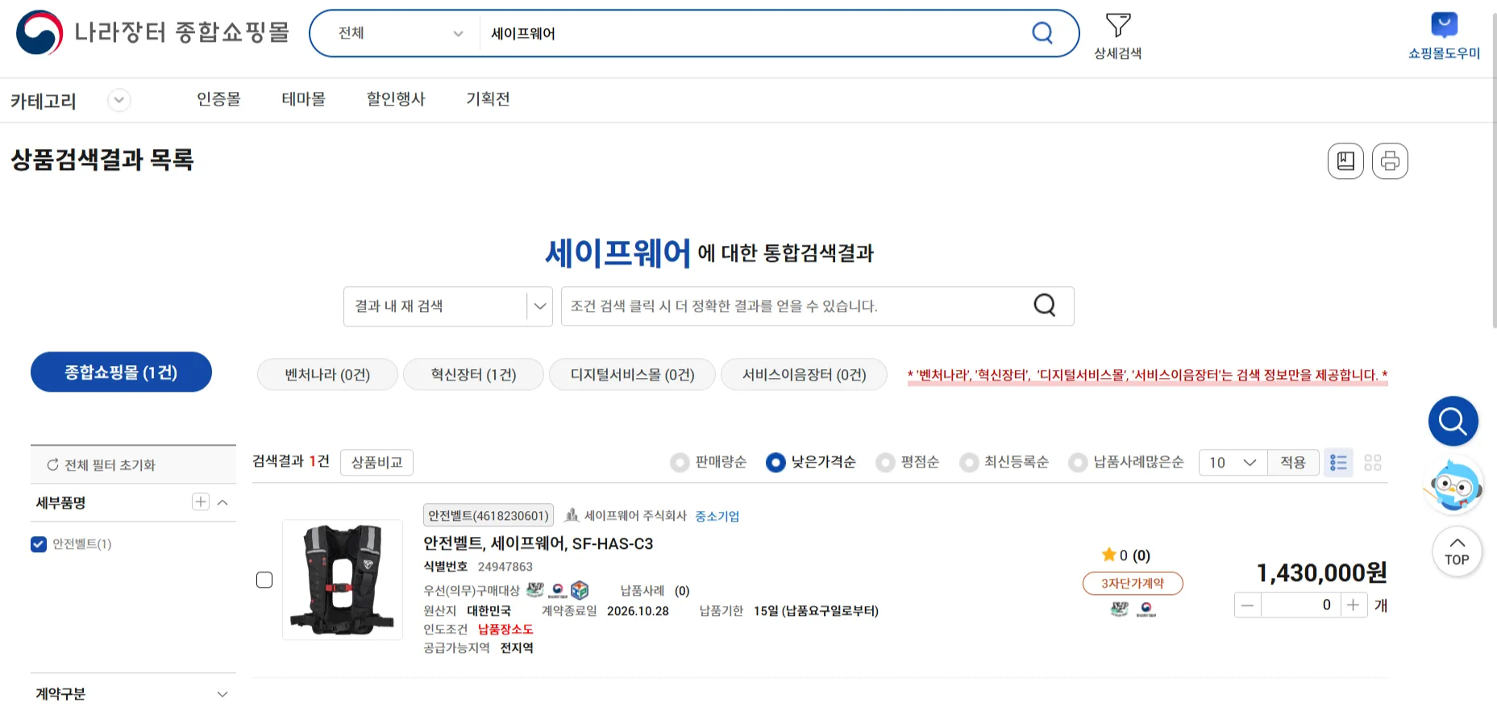Click the price 1,430,000원
Screen dimensions: 1497x707
click(x=1322, y=572)
